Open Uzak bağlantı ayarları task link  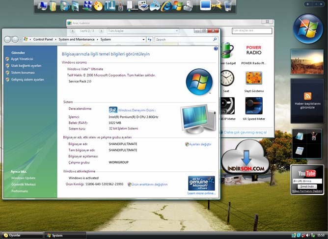point(26,66)
